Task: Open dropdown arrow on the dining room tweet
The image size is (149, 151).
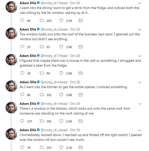Action: pos(140,3)
